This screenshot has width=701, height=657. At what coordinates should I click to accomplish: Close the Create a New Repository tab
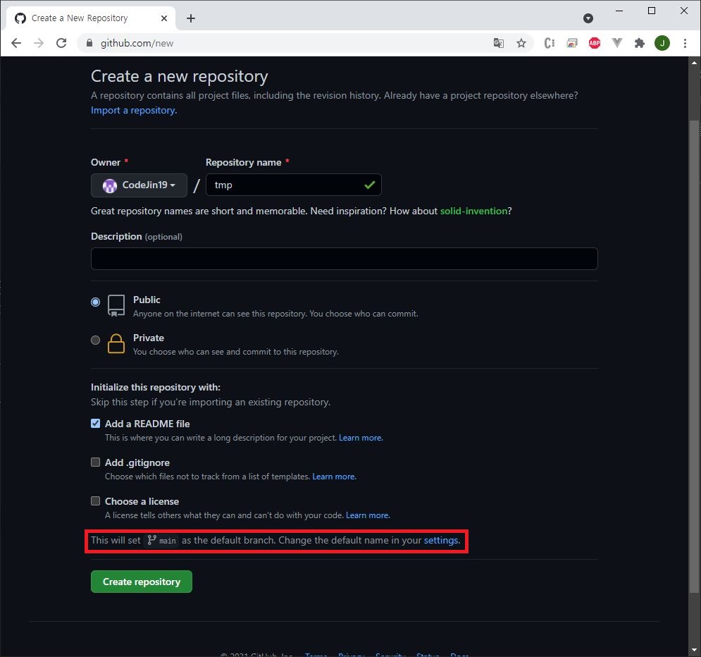click(164, 18)
